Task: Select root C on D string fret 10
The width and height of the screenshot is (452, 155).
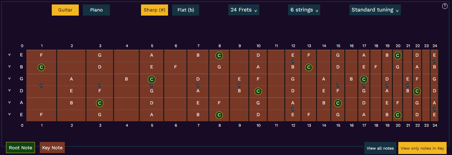Action: click(258, 91)
